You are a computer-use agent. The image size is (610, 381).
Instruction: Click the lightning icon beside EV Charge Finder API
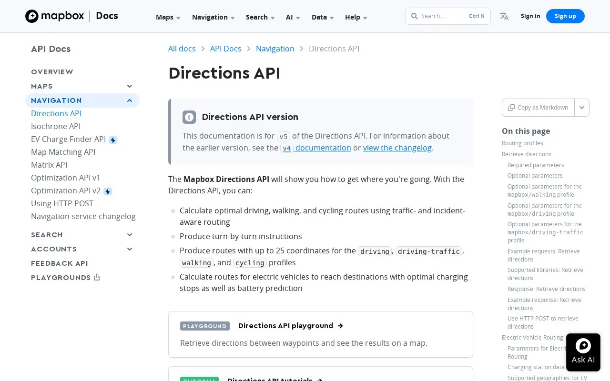[113, 140]
